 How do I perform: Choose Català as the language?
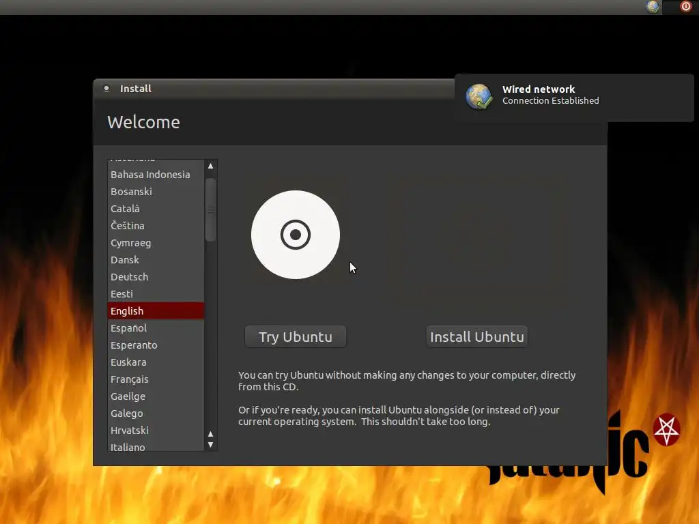click(156, 209)
